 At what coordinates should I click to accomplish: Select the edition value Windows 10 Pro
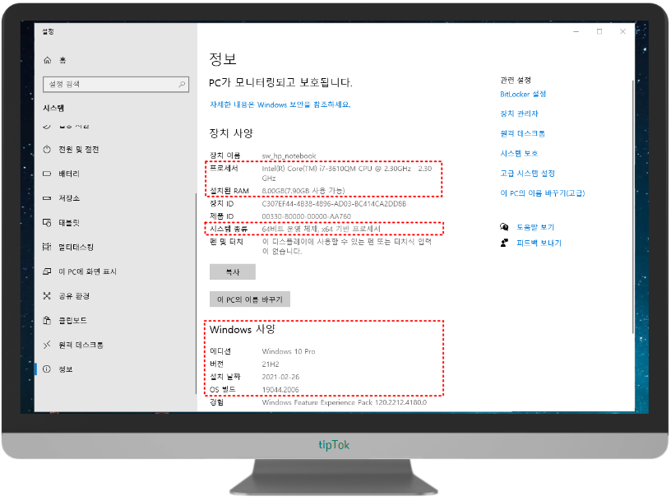point(289,351)
